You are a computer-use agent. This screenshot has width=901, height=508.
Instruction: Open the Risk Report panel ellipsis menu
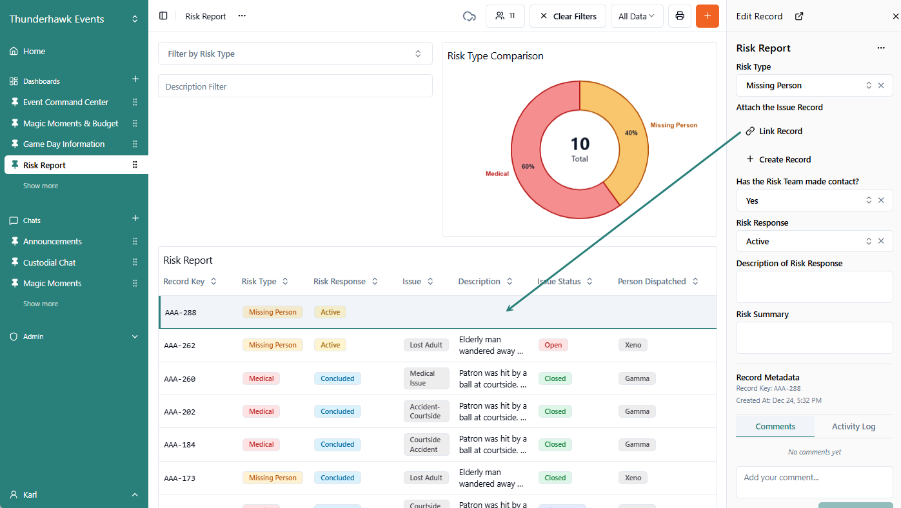click(880, 48)
